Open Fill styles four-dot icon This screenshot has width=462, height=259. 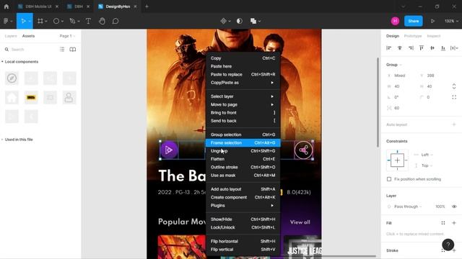(443, 223)
